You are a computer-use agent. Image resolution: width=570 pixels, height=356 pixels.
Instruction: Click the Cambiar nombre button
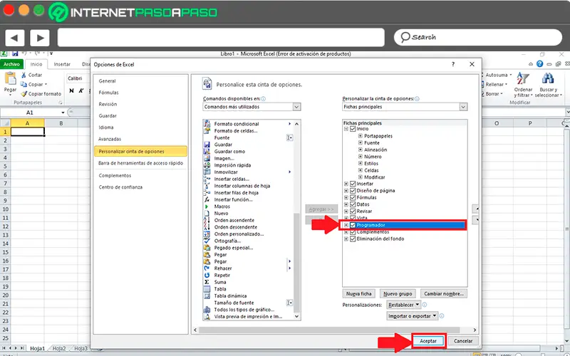coord(444,293)
